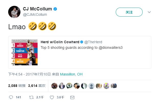Image resolution: width=160 pixels, height=107 pixels.
Task: Open the @CJMcCollum handle link
Action: tap(35, 14)
